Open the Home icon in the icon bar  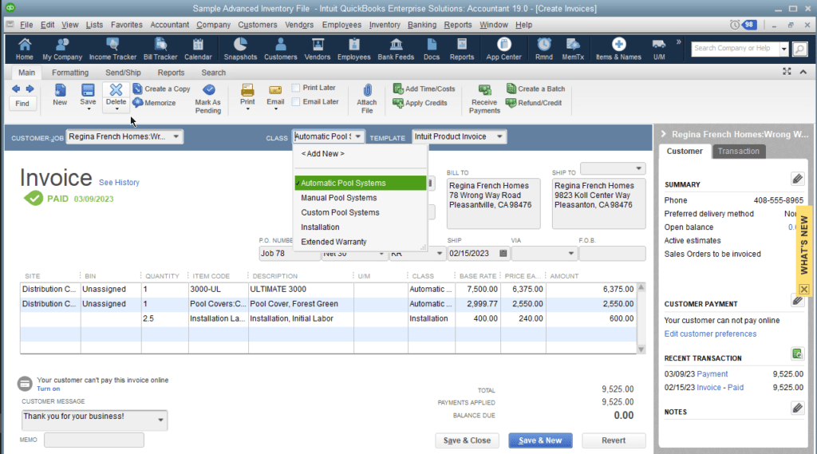coord(24,49)
